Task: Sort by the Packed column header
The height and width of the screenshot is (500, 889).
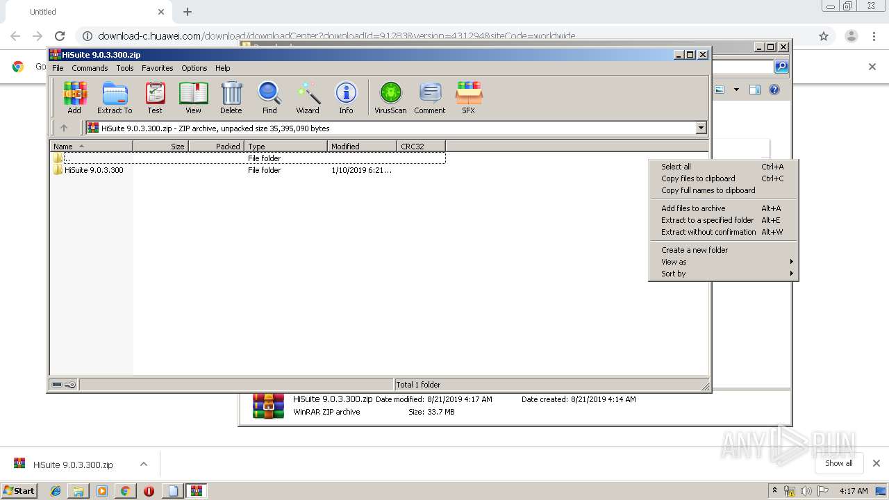Action: (x=216, y=147)
